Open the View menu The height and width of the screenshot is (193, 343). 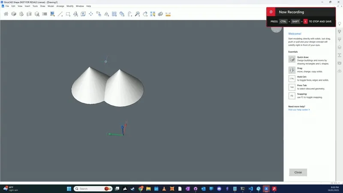tap(20, 6)
